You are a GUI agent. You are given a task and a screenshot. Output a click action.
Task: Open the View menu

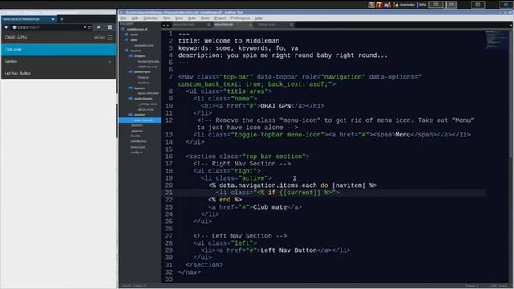point(179,18)
